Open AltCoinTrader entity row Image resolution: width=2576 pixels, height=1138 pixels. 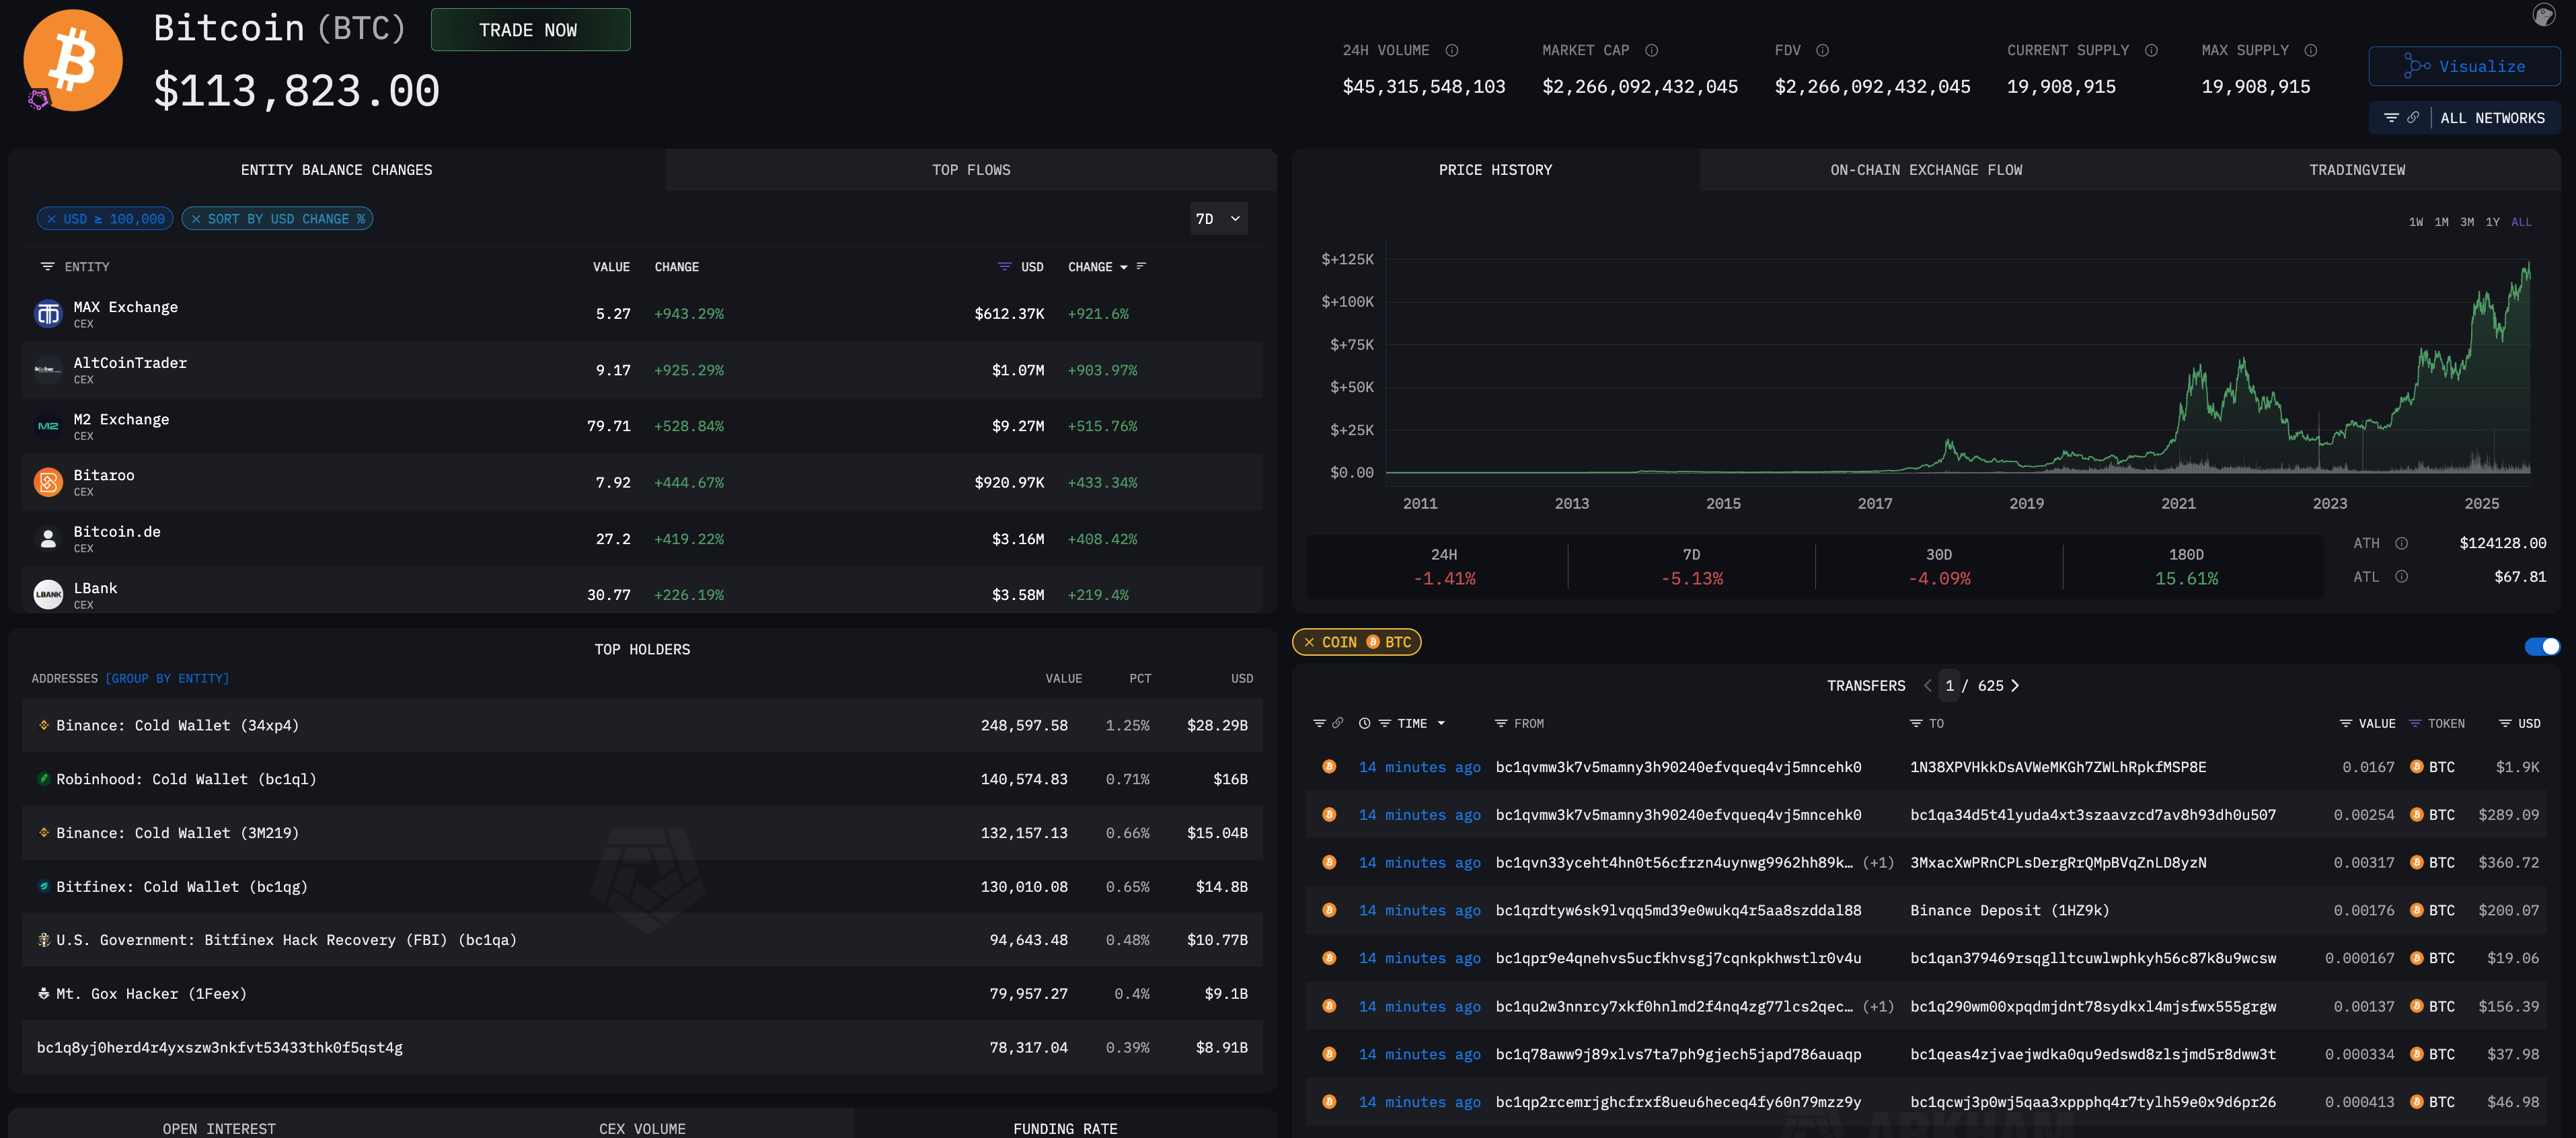click(x=642, y=370)
